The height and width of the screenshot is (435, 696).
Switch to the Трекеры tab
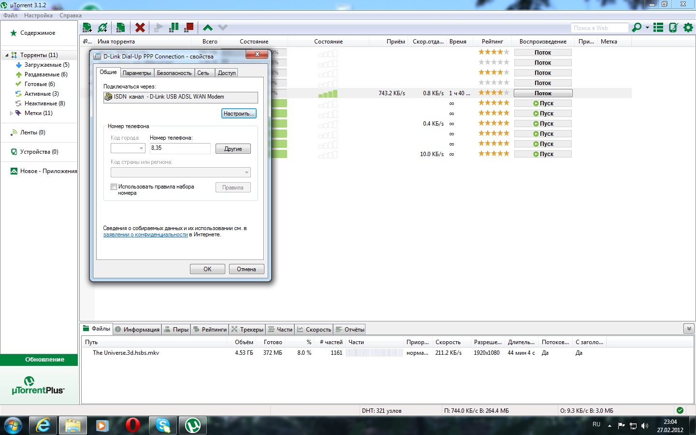click(247, 330)
